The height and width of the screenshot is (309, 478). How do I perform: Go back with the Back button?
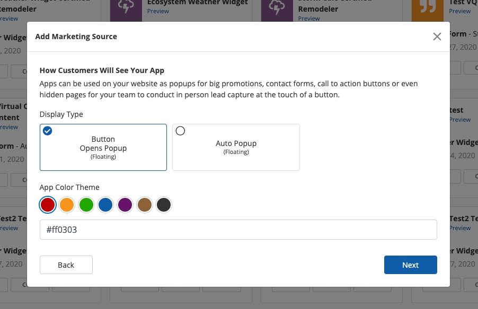click(66, 265)
